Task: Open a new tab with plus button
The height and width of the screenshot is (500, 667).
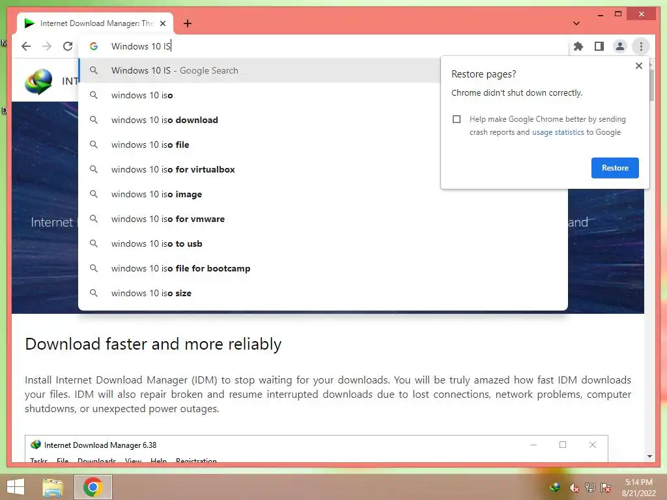Action: click(x=188, y=23)
